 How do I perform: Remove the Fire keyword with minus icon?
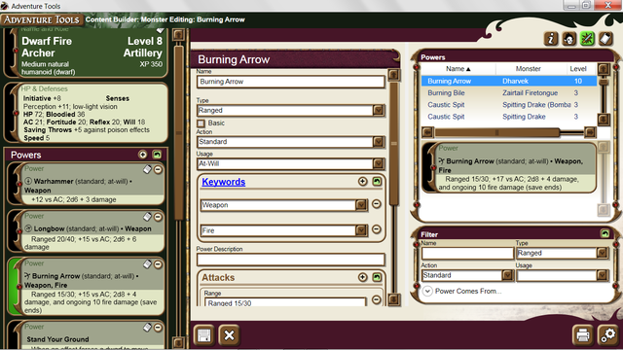click(377, 229)
